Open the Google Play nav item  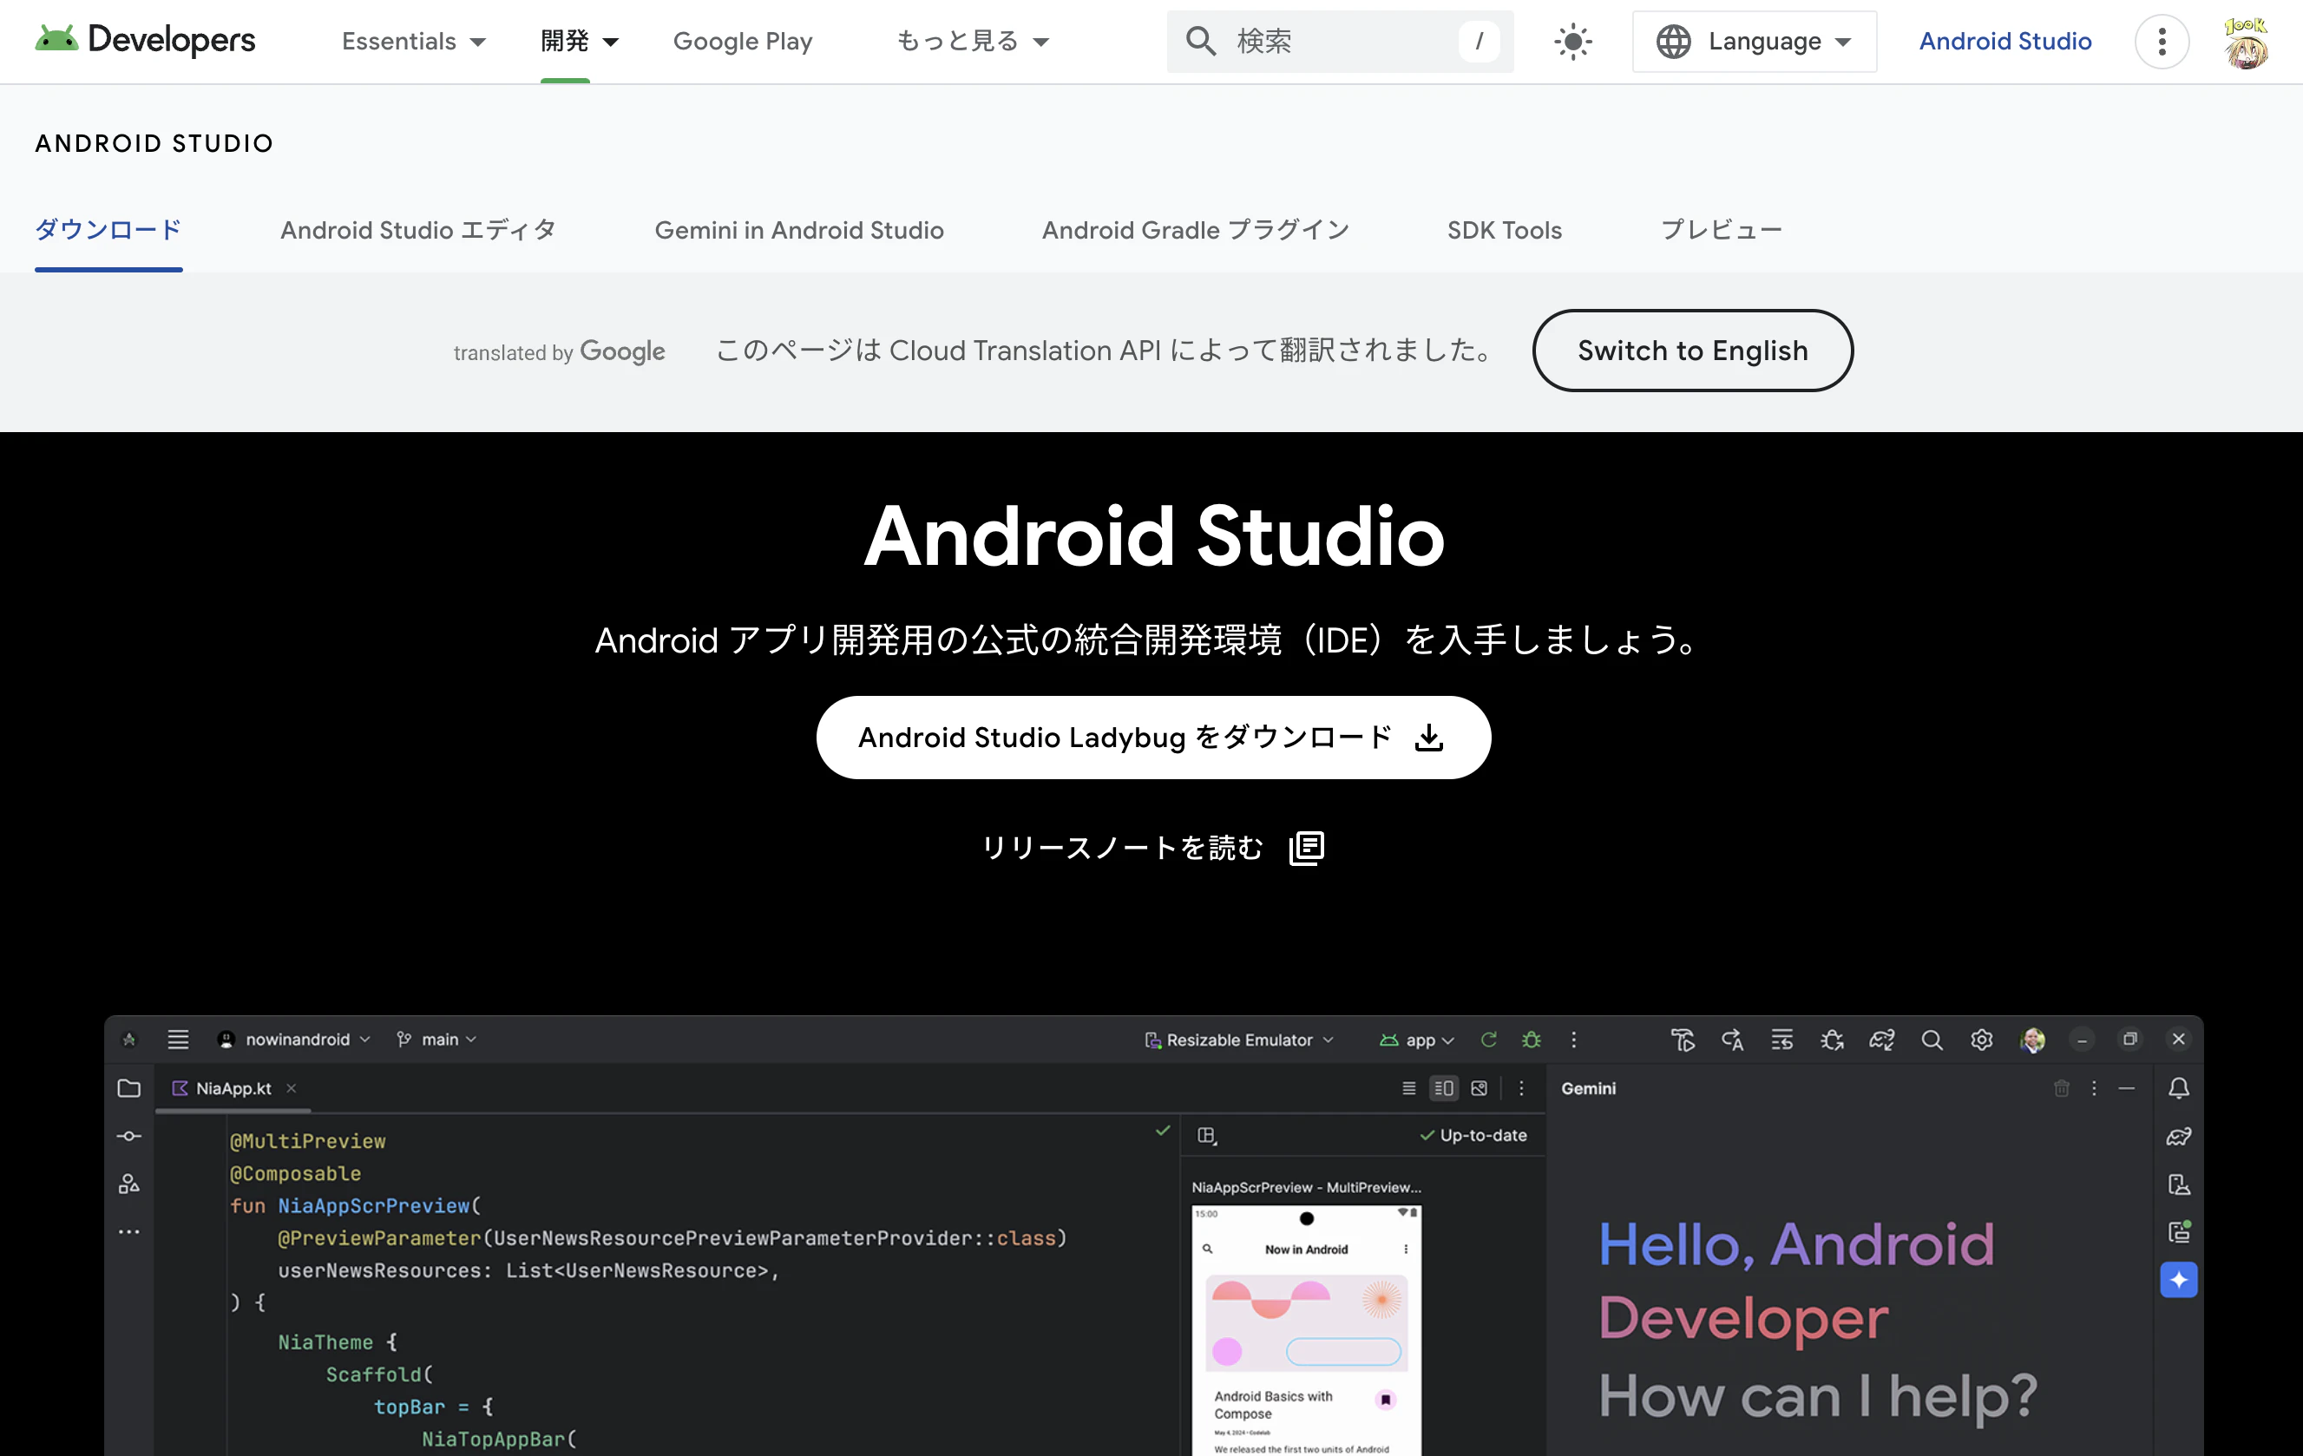(742, 41)
